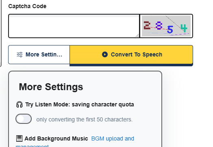This screenshot has width=213, height=147.
Task: Focus the Captcha Code text field
Action: 74,26
